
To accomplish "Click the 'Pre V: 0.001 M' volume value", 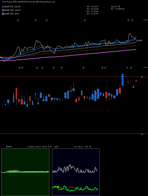I will point(117,9).
